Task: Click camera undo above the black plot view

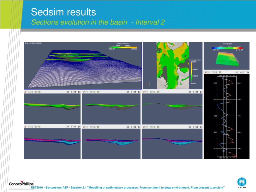Action: pos(206,72)
